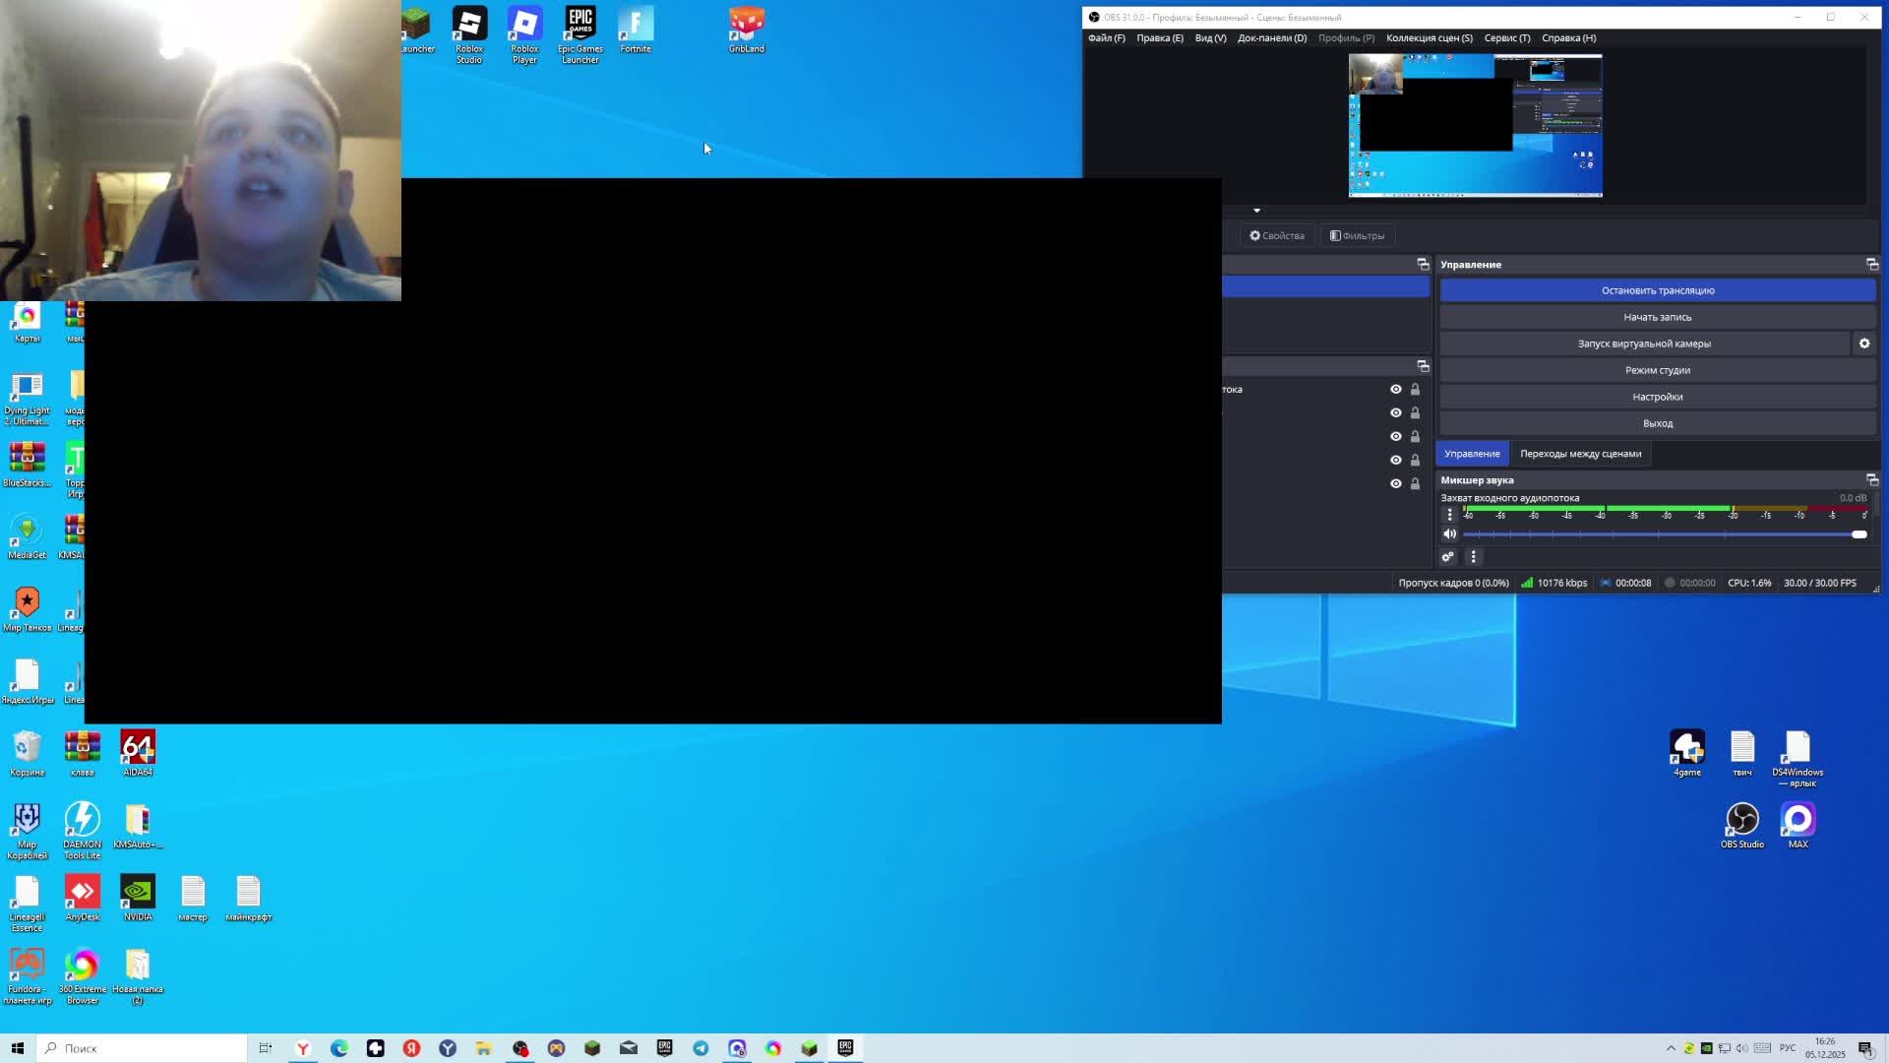Mute the audio input capture speaker icon
Viewport: 1889px width, 1063px height.
pos(1449,534)
